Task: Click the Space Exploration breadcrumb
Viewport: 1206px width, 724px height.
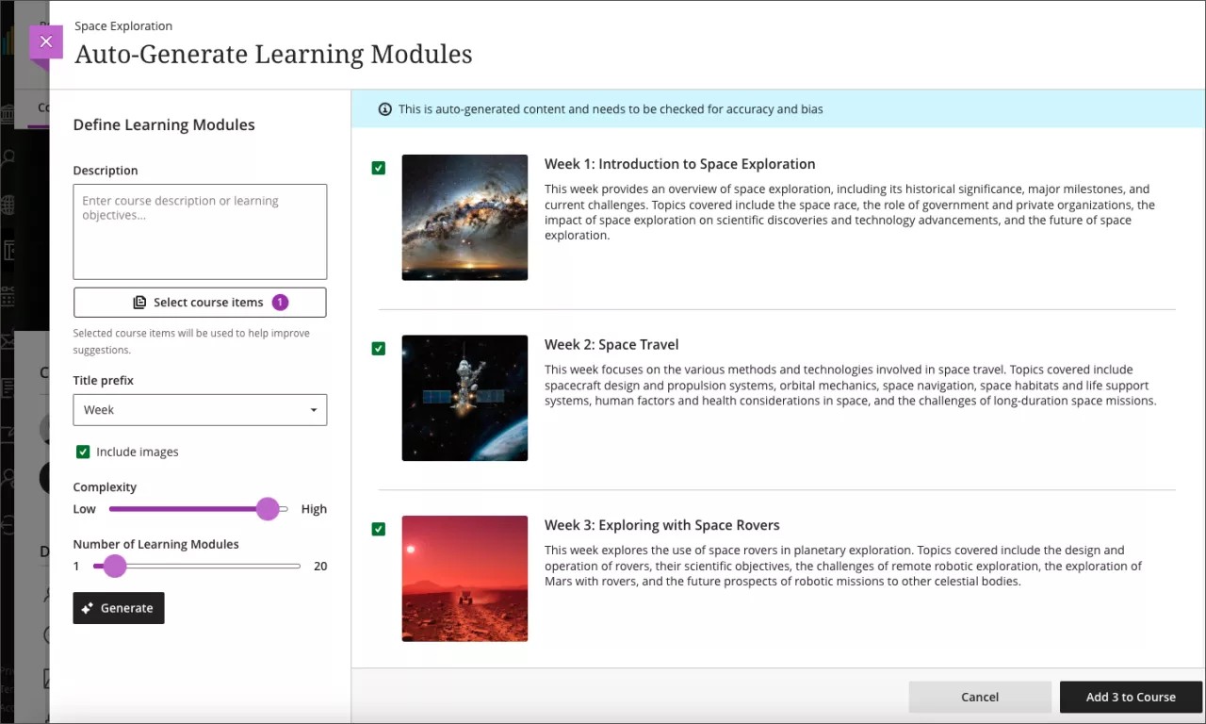Action: 122,25
